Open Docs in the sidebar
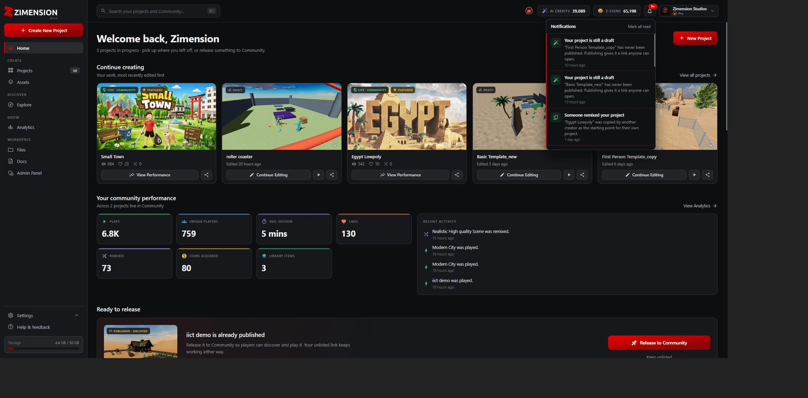 point(44,161)
